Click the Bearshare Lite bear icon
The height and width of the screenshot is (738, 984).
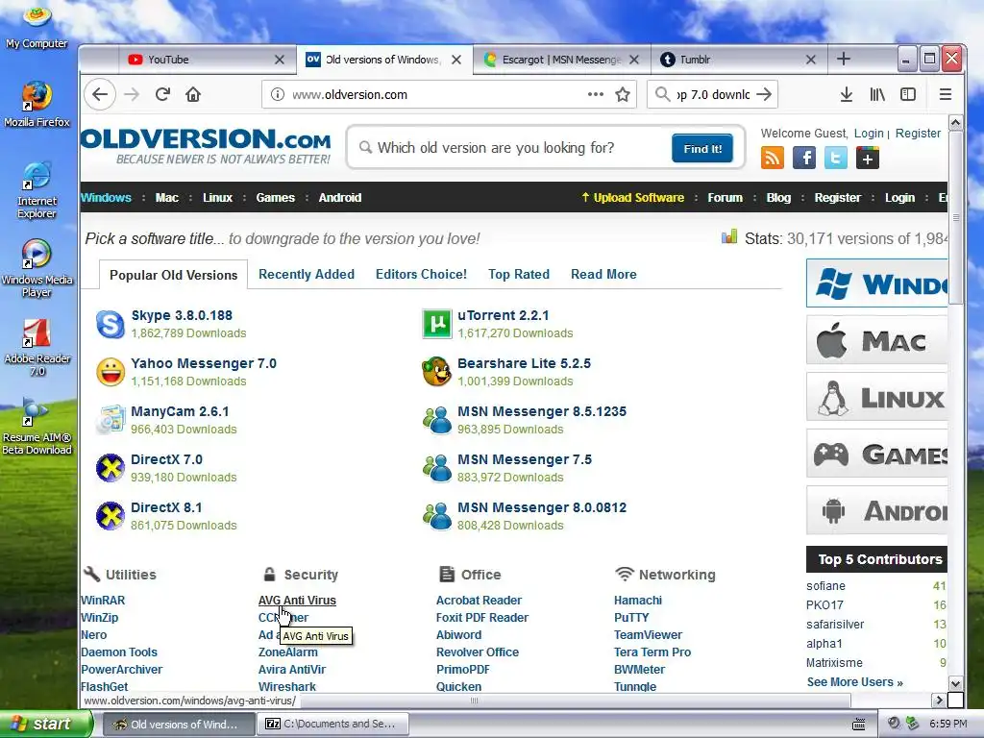click(437, 372)
